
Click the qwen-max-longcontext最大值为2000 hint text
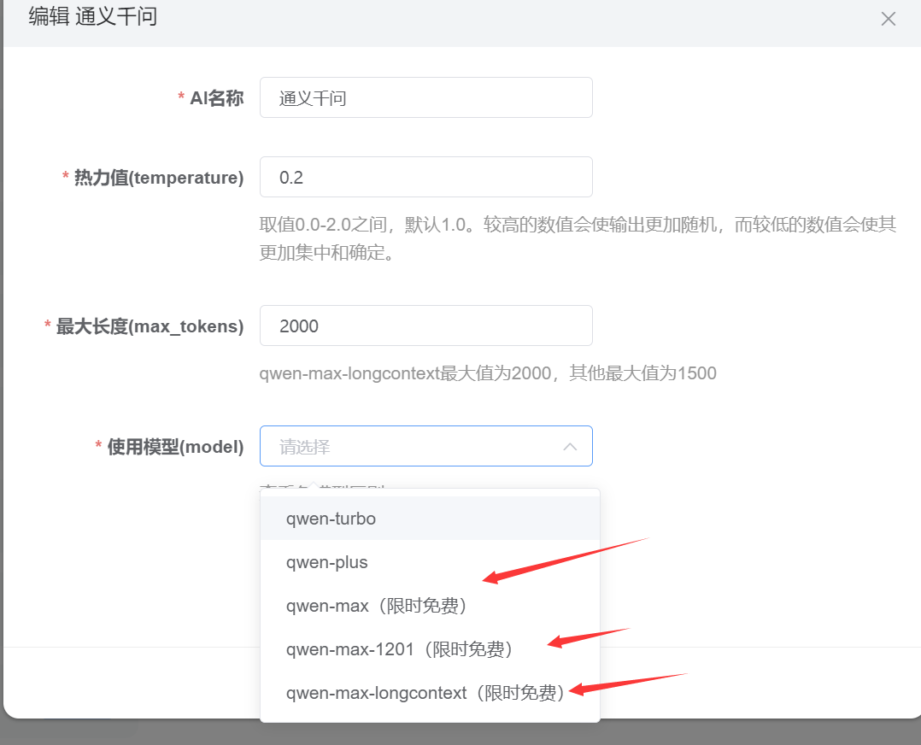coord(488,373)
